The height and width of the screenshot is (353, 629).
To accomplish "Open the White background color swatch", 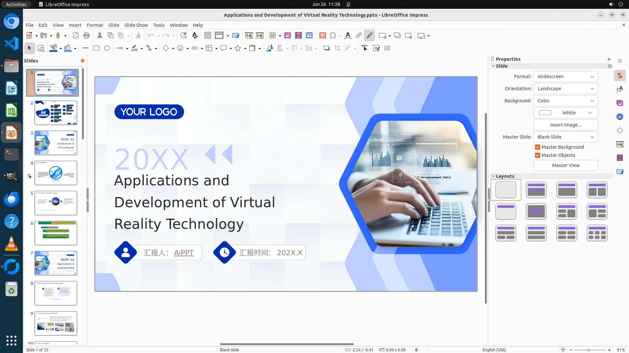I will [565, 113].
